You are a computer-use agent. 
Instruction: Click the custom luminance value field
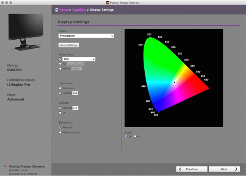click(x=76, y=93)
